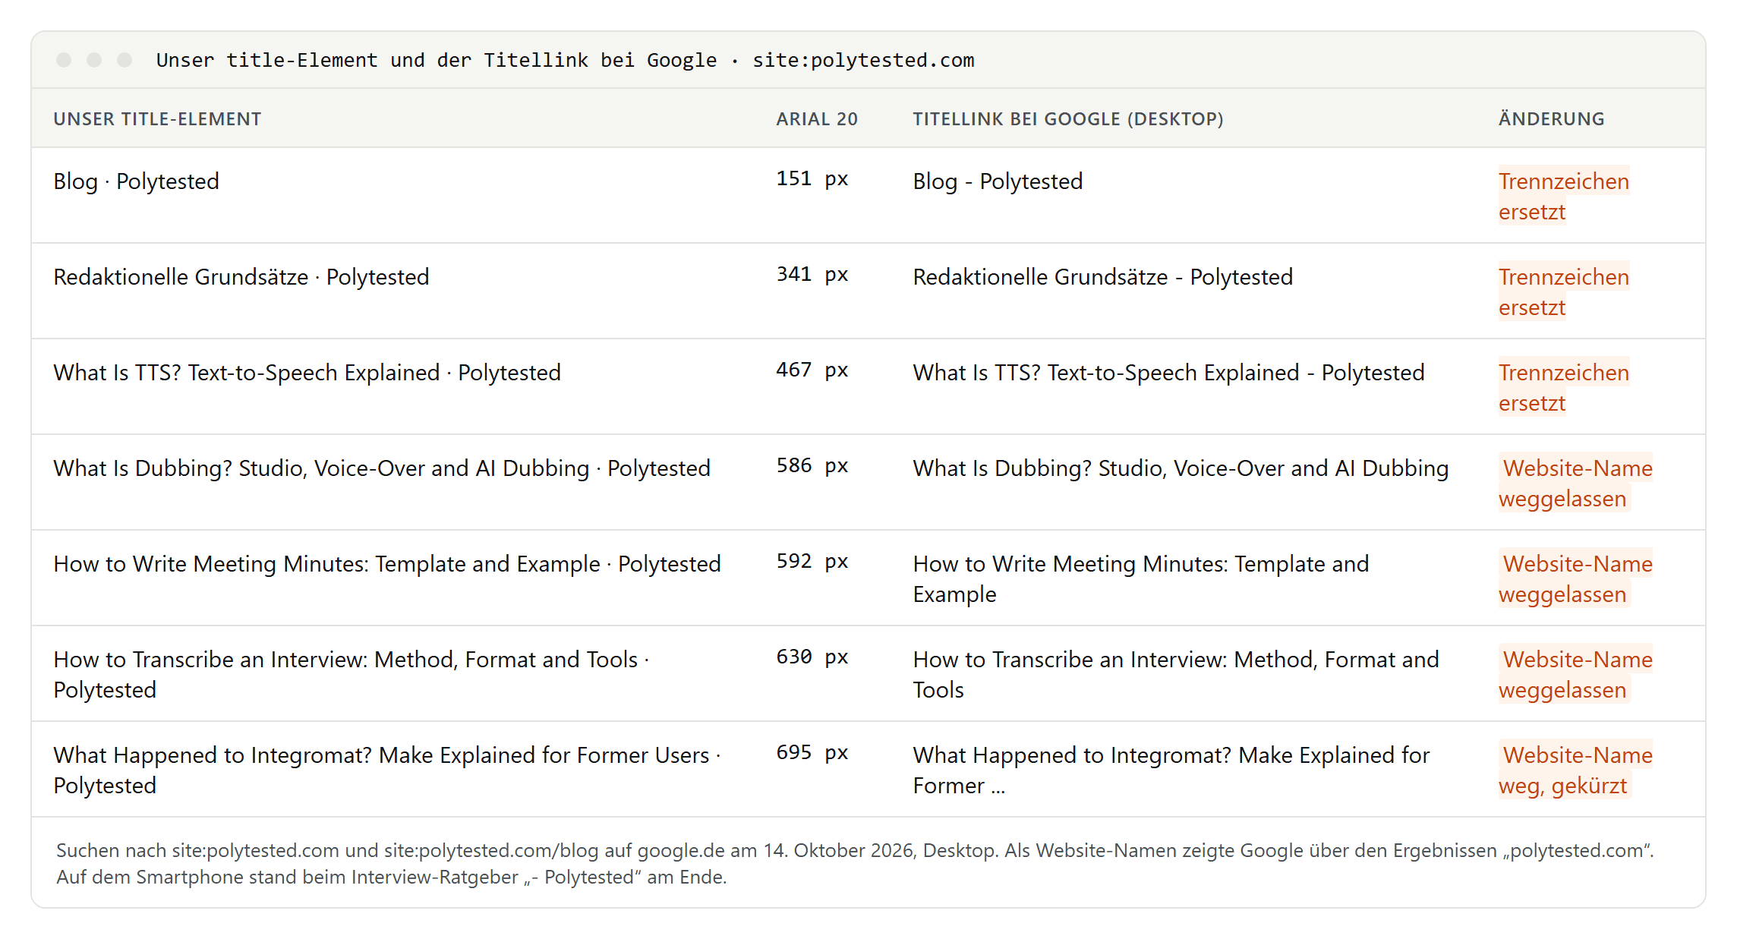Click 'Website-Name weg, gekürzt' label
The image size is (1737, 939).
coord(1575,770)
